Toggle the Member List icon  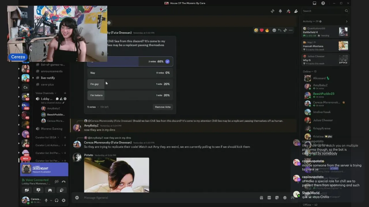pyautogui.click(x=296, y=11)
